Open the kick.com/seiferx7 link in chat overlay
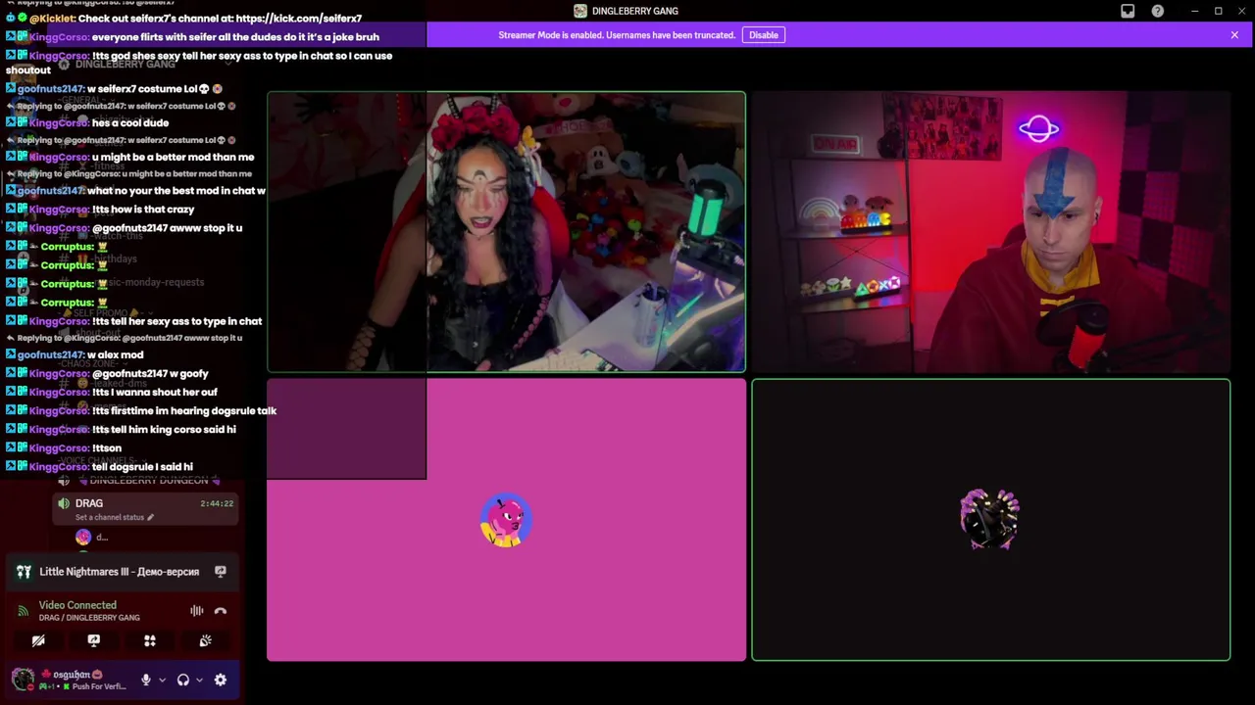 (x=299, y=19)
